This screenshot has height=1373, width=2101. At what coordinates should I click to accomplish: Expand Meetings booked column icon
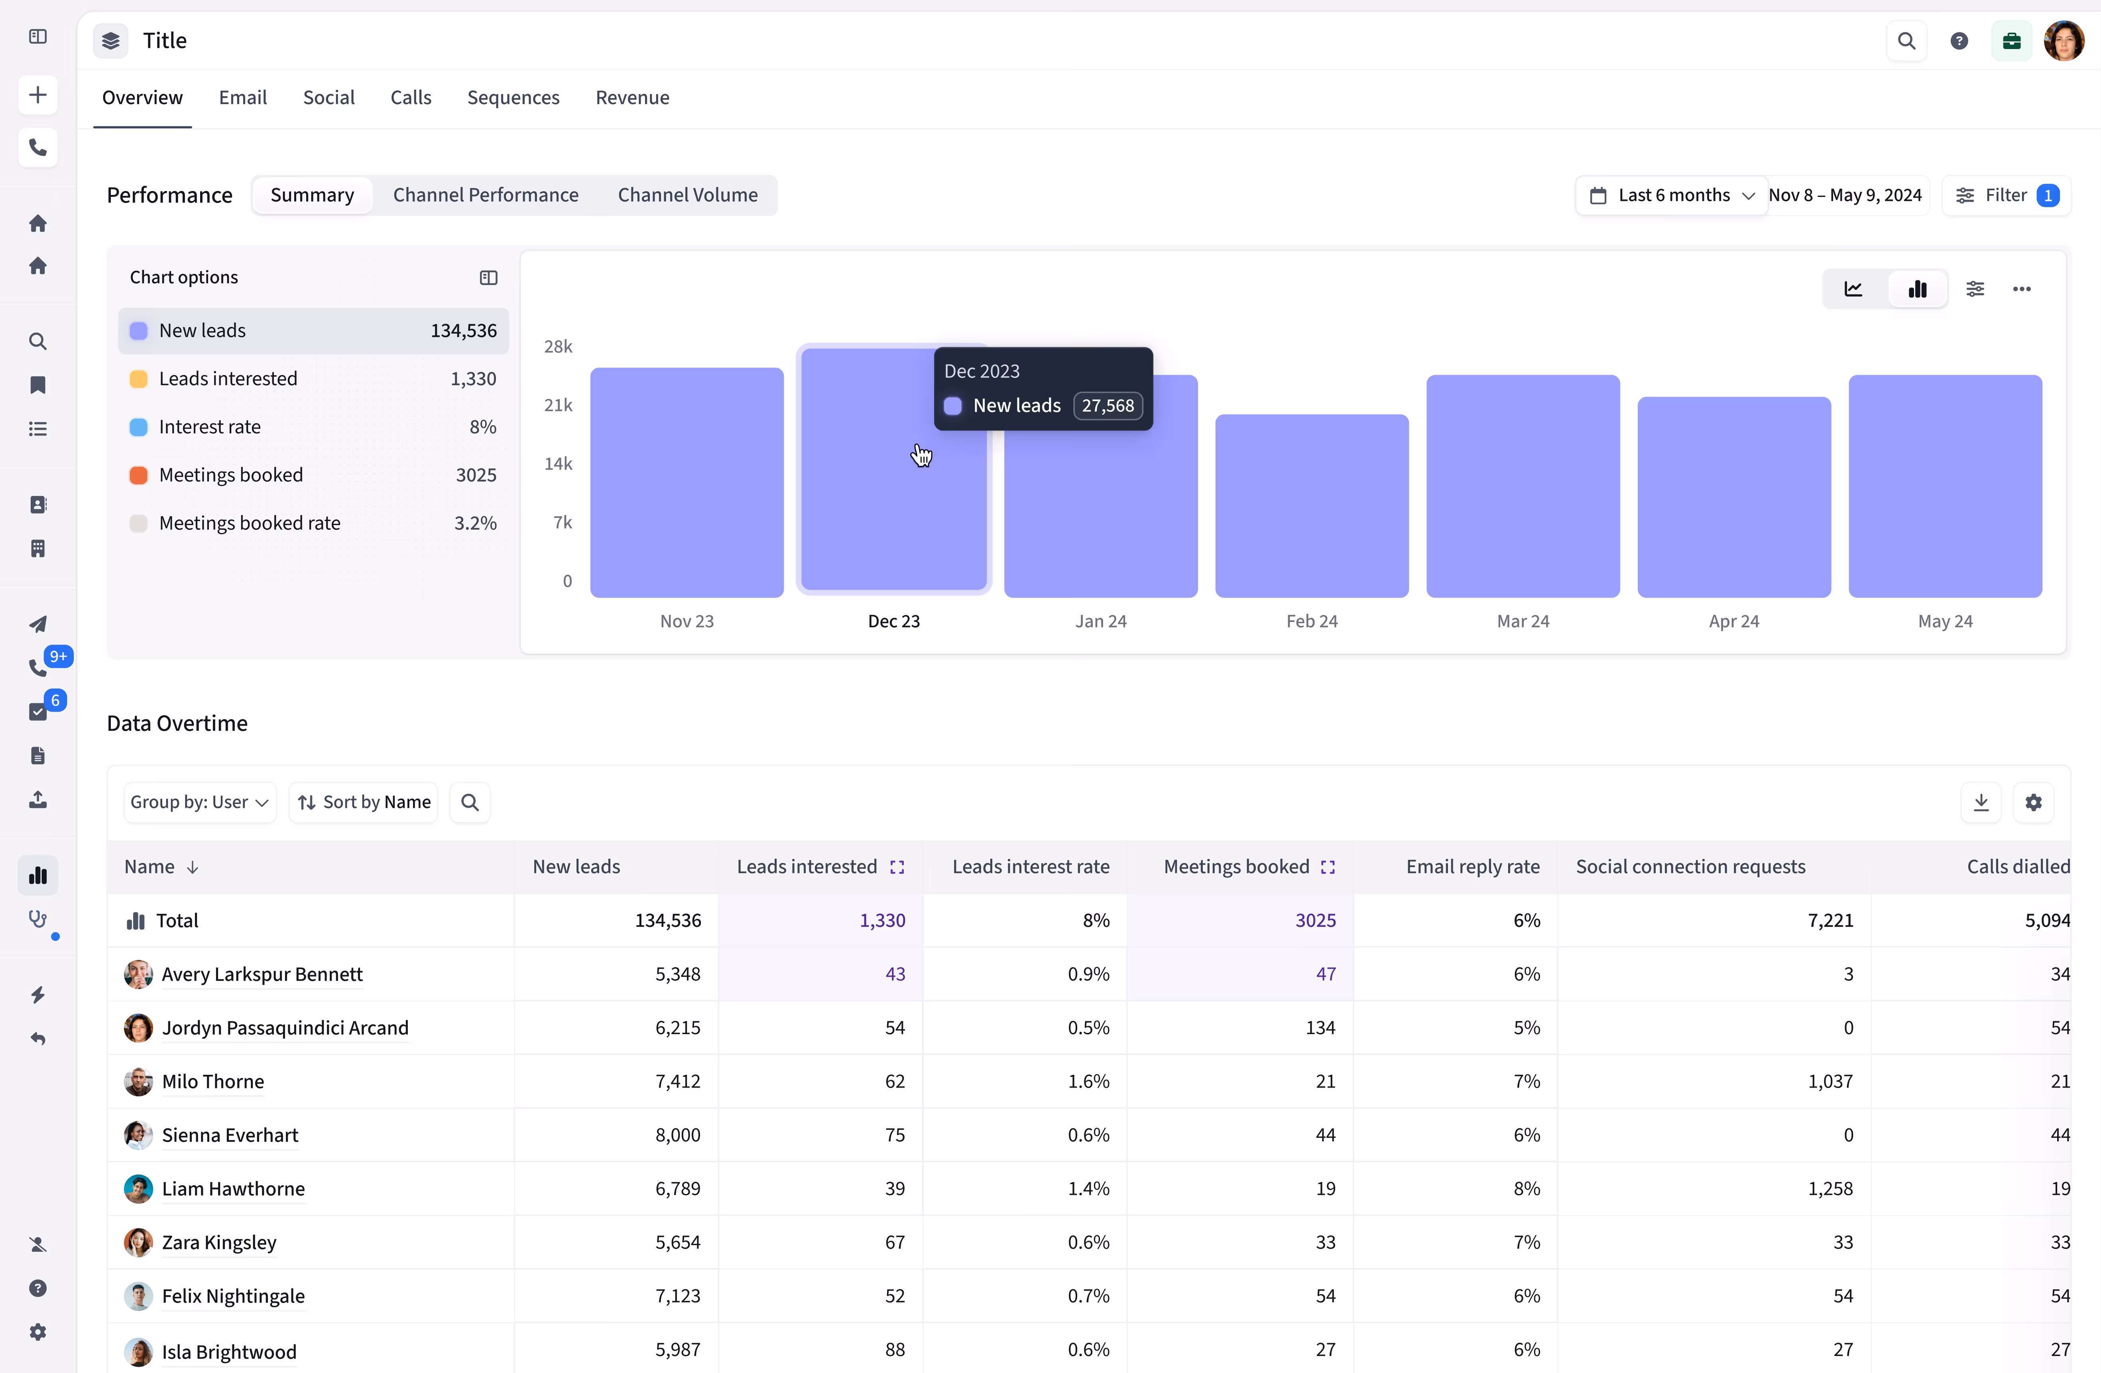(1328, 868)
